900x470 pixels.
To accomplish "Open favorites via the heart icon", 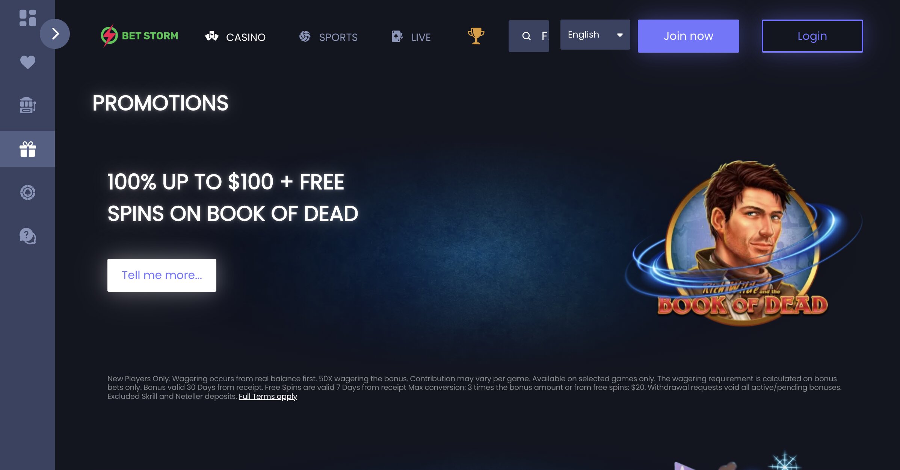I will click(x=27, y=62).
